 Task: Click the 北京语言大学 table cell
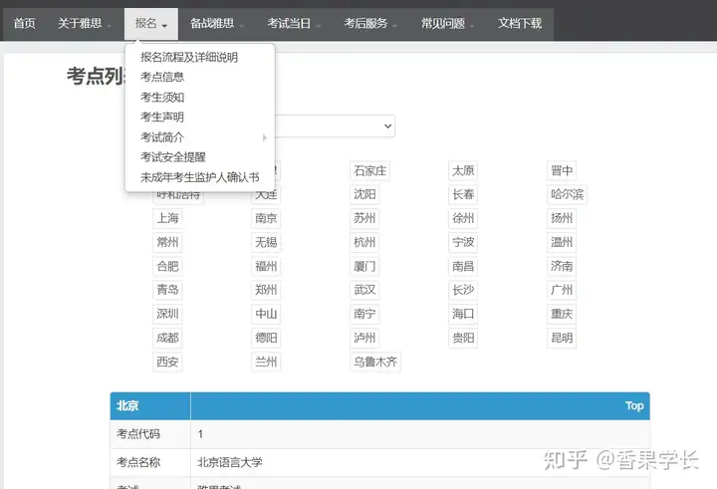420,462
